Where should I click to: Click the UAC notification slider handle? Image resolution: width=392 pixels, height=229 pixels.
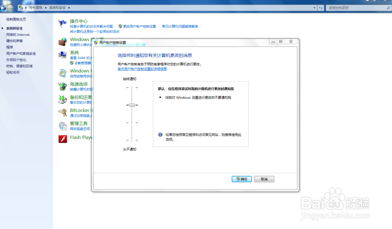pos(132,105)
